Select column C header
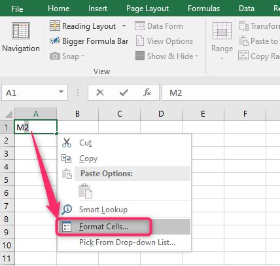This screenshot has width=280, height=266. [120, 114]
